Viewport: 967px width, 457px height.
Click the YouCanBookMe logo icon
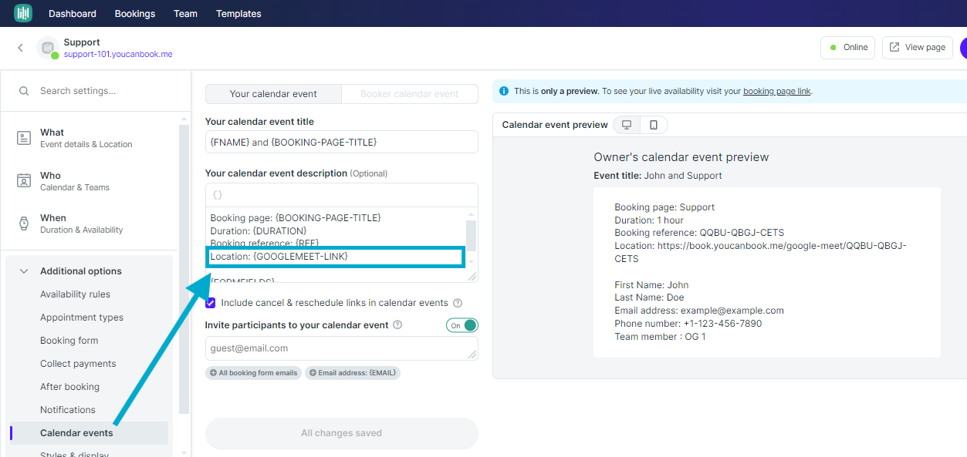pos(23,13)
